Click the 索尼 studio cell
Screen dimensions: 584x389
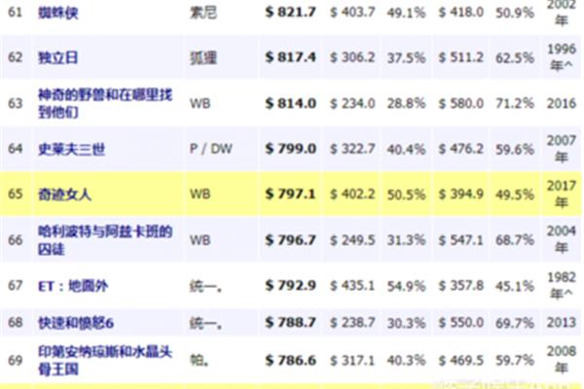203,13
